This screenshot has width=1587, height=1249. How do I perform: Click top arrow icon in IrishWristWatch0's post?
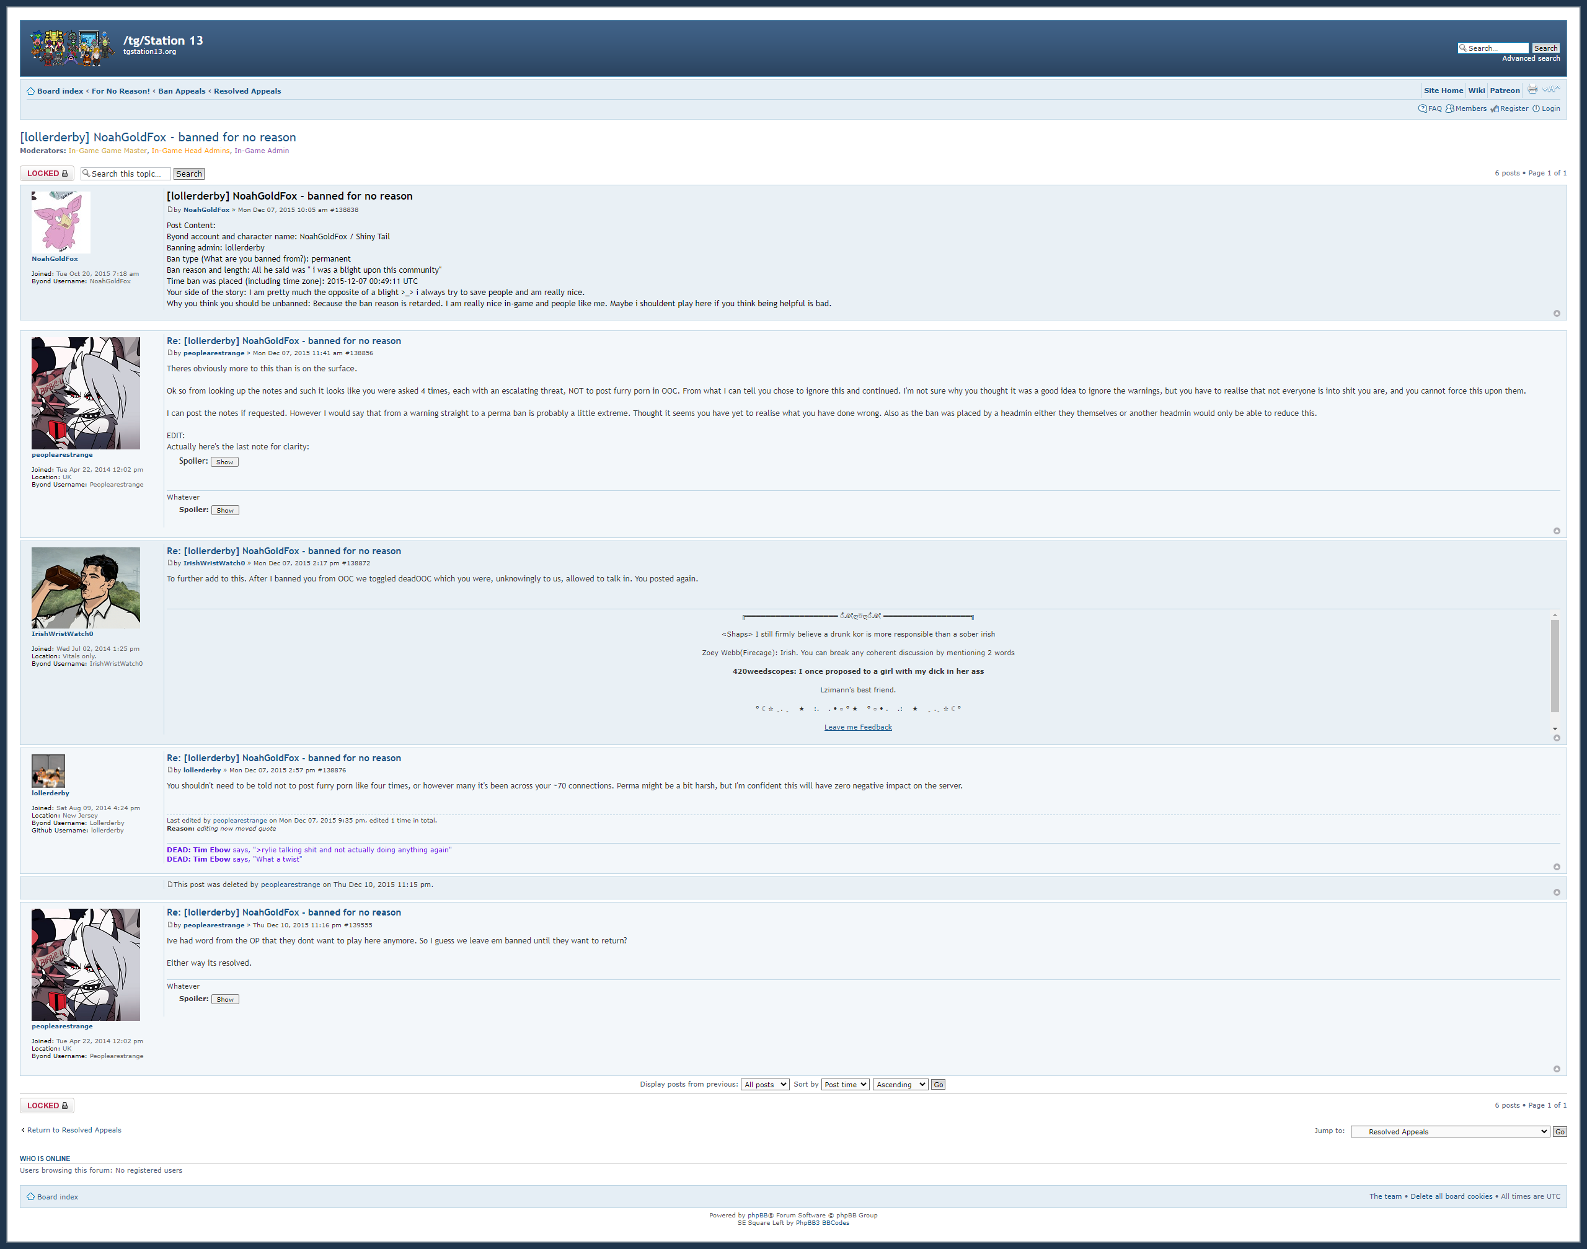(x=1556, y=738)
